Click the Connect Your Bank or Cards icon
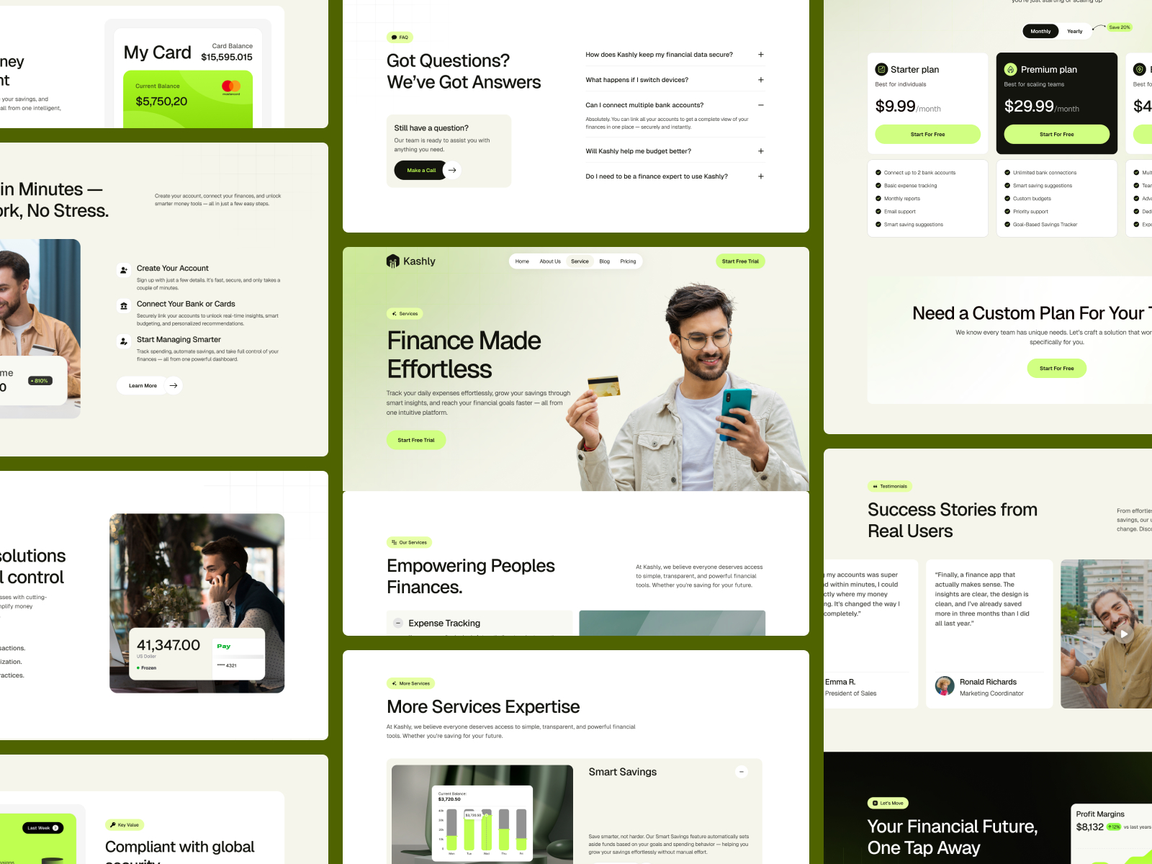1152x864 pixels. (x=124, y=306)
